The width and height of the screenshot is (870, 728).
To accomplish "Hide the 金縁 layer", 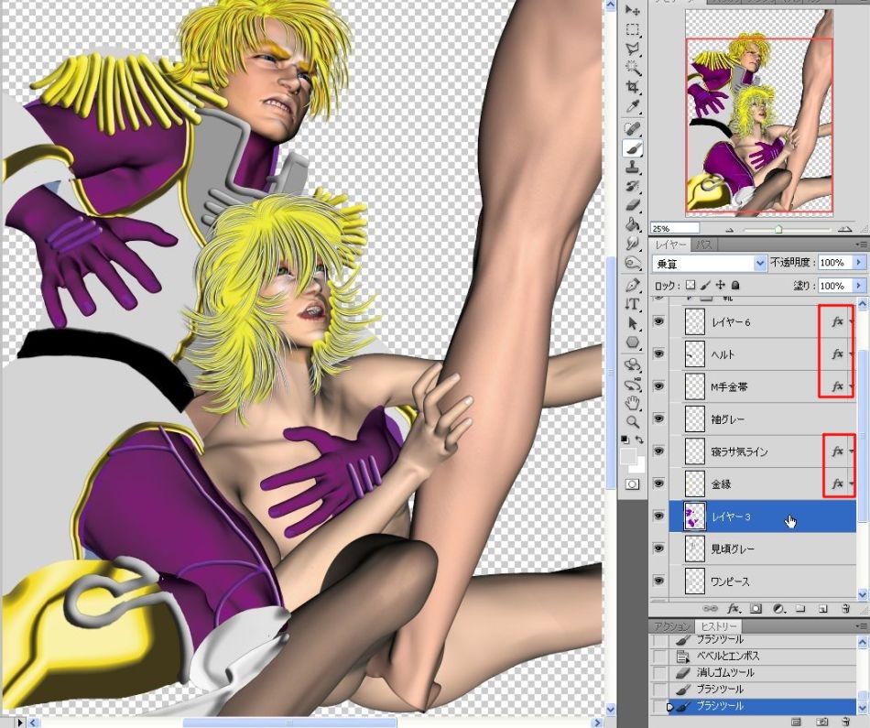I will point(658,483).
